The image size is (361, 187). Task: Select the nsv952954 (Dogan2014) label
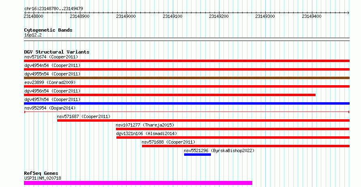50,108
